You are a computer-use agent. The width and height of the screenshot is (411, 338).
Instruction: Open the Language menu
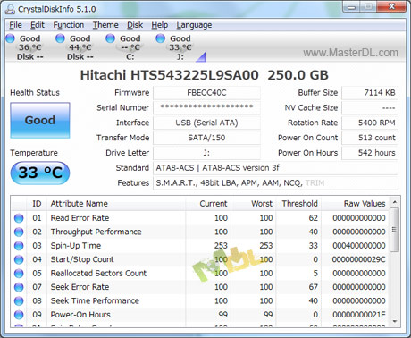coord(194,25)
